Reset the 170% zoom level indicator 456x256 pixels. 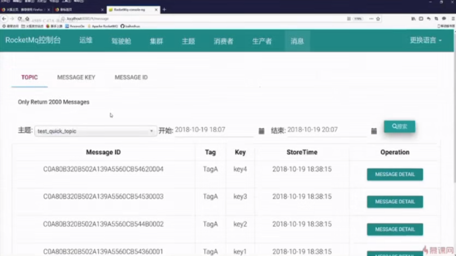(x=358, y=19)
